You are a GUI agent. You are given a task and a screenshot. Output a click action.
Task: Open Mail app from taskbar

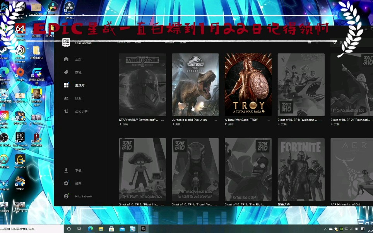point(122,229)
